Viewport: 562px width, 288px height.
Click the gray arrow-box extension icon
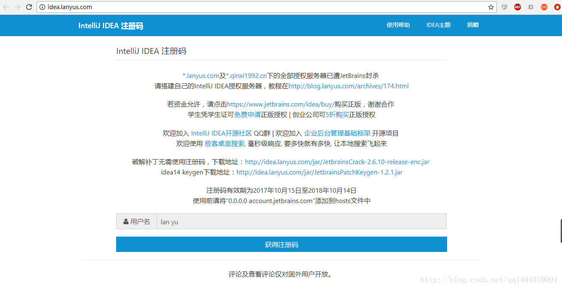pyautogui.click(x=531, y=7)
